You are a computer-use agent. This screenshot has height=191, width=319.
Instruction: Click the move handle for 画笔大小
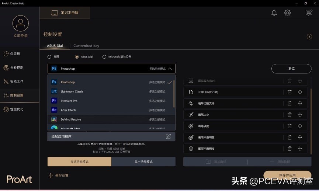coord(300,115)
